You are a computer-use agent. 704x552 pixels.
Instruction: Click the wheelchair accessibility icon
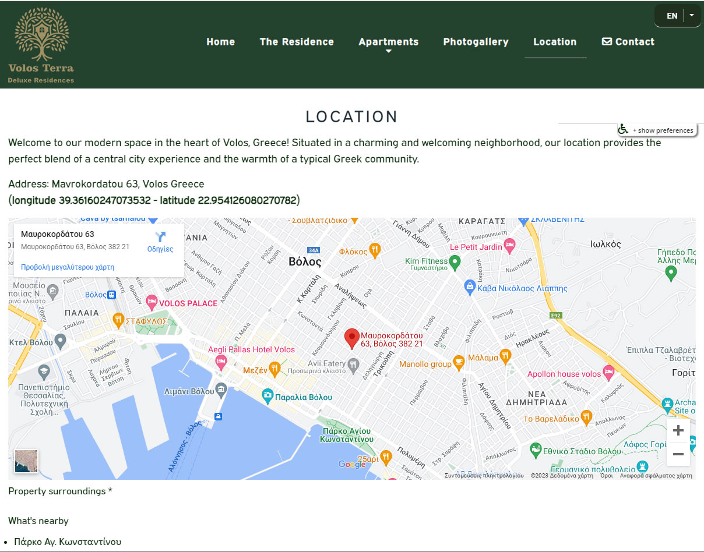pyautogui.click(x=624, y=129)
